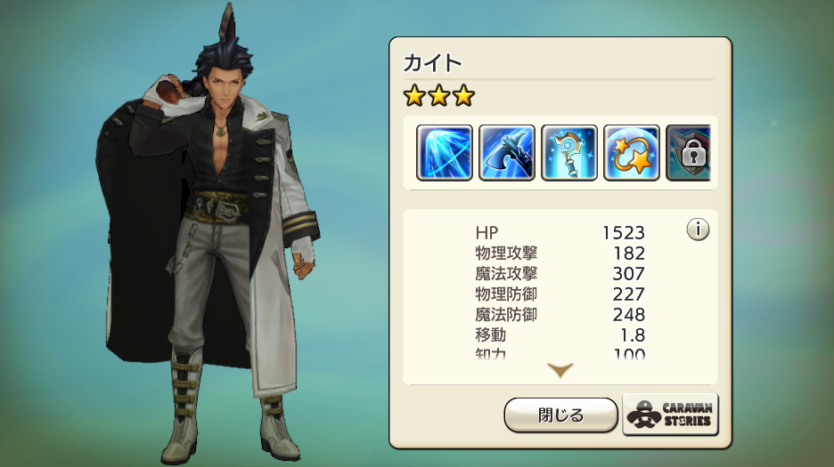Click the HP stat row
834x467 pixels.
click(560, 233)
